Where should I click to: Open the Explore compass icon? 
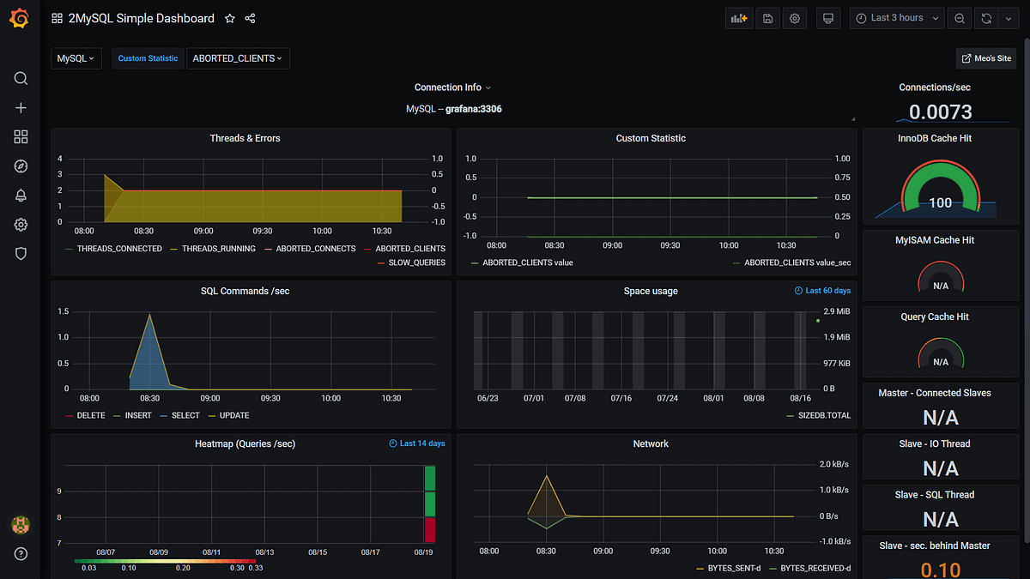point(21,166)
